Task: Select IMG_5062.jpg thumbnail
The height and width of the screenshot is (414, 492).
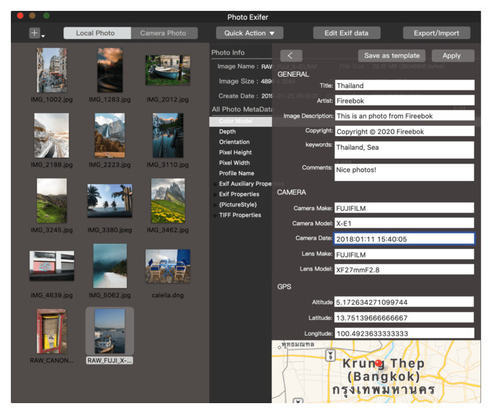Action: (110, 266)
